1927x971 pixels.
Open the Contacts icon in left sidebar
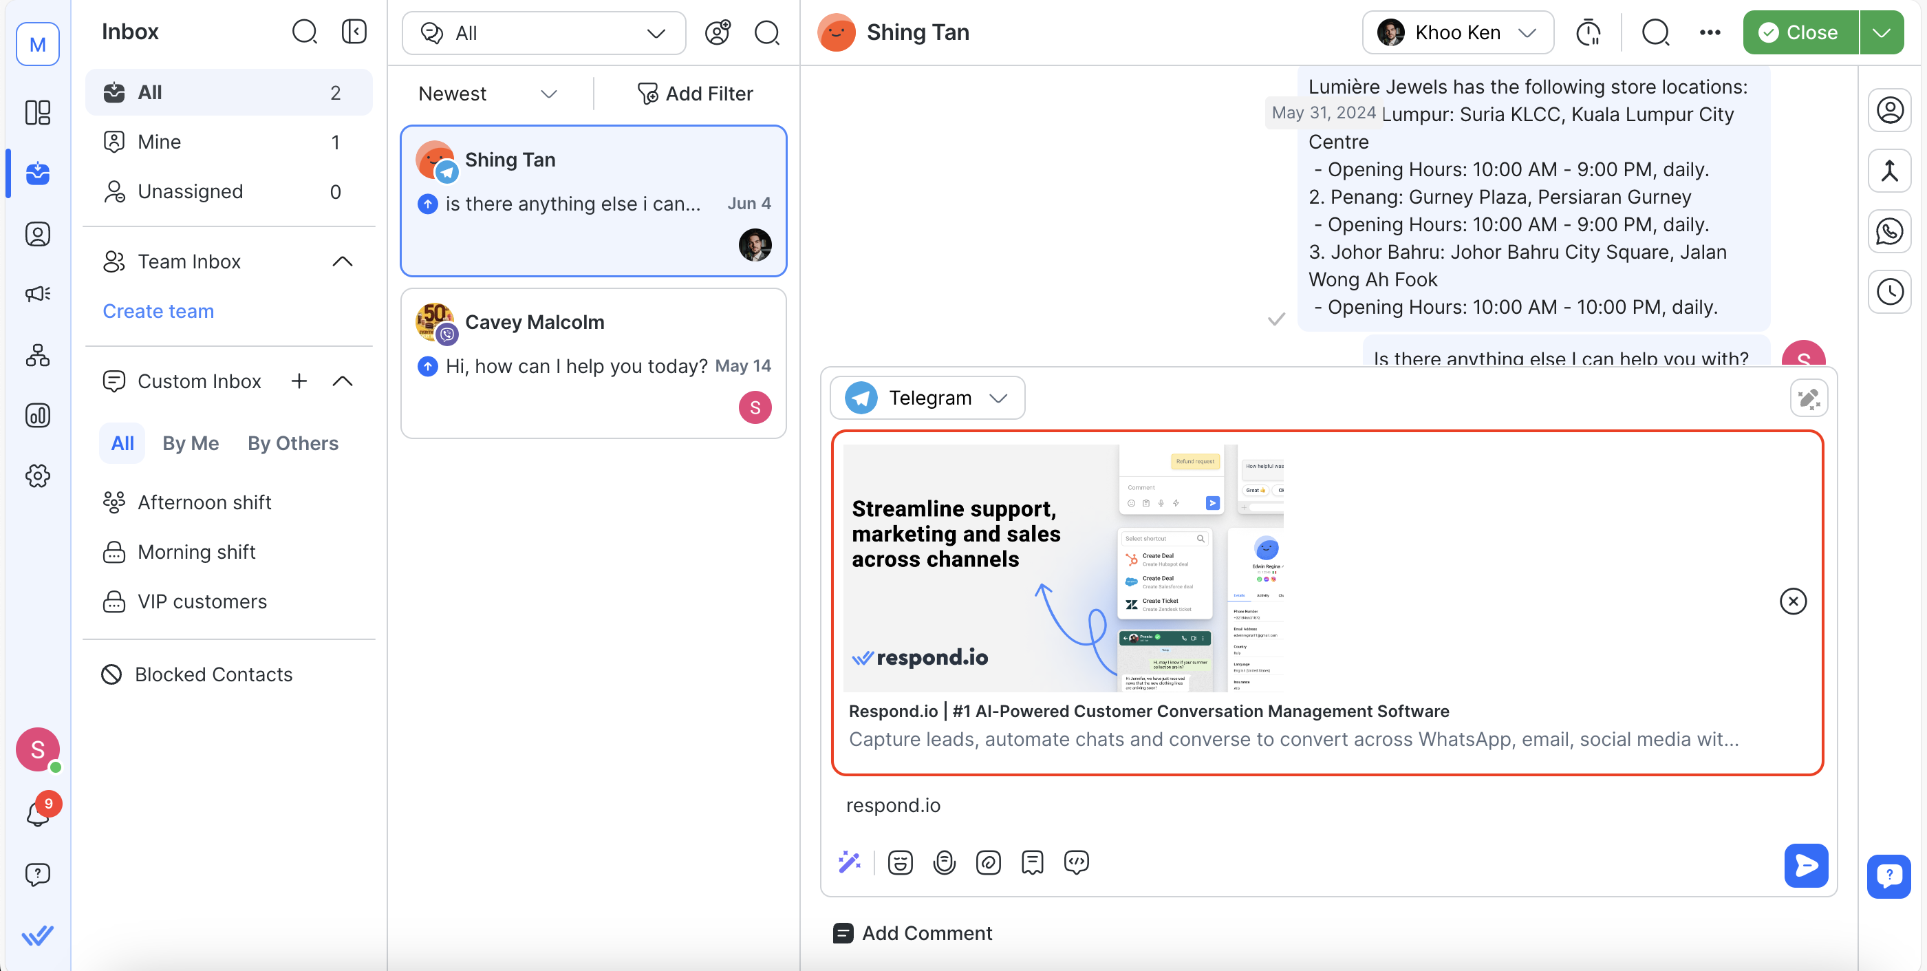click(37, 233)
